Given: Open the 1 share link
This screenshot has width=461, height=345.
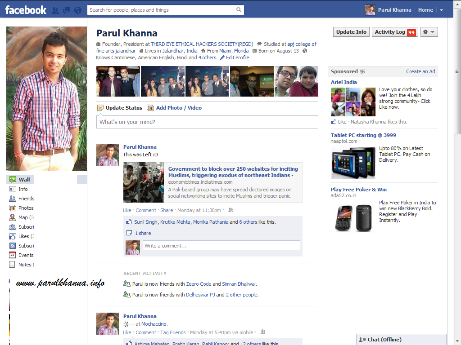Looking at the screenshot, I should click(143, 233).
